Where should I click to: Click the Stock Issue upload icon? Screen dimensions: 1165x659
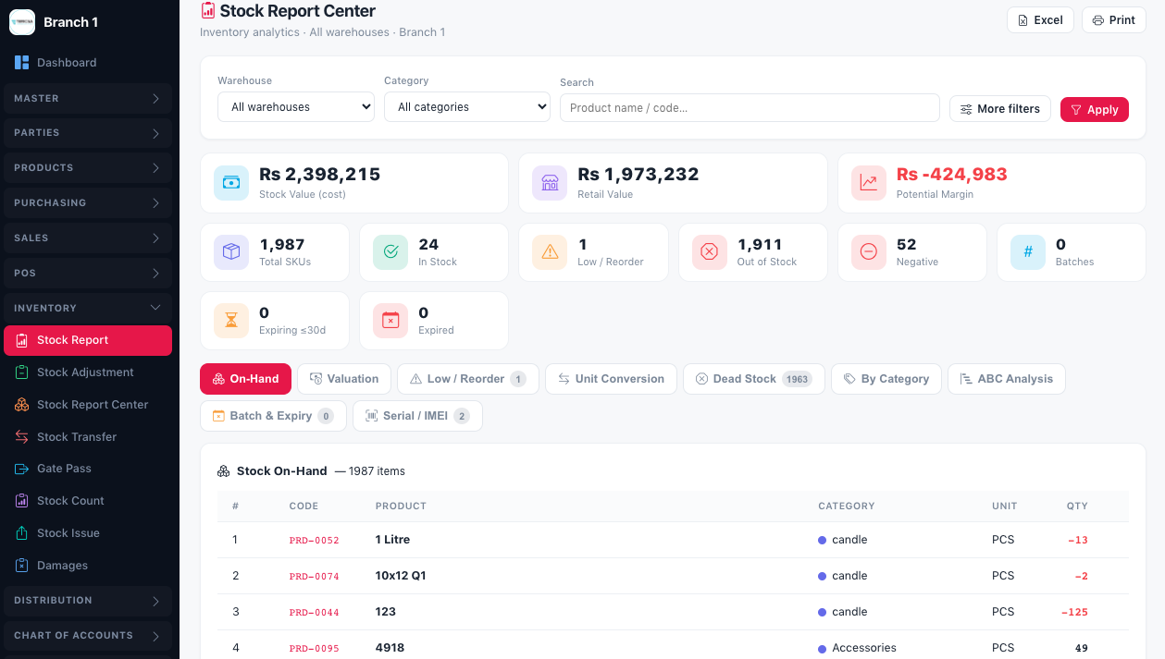[x=22, y=533]
